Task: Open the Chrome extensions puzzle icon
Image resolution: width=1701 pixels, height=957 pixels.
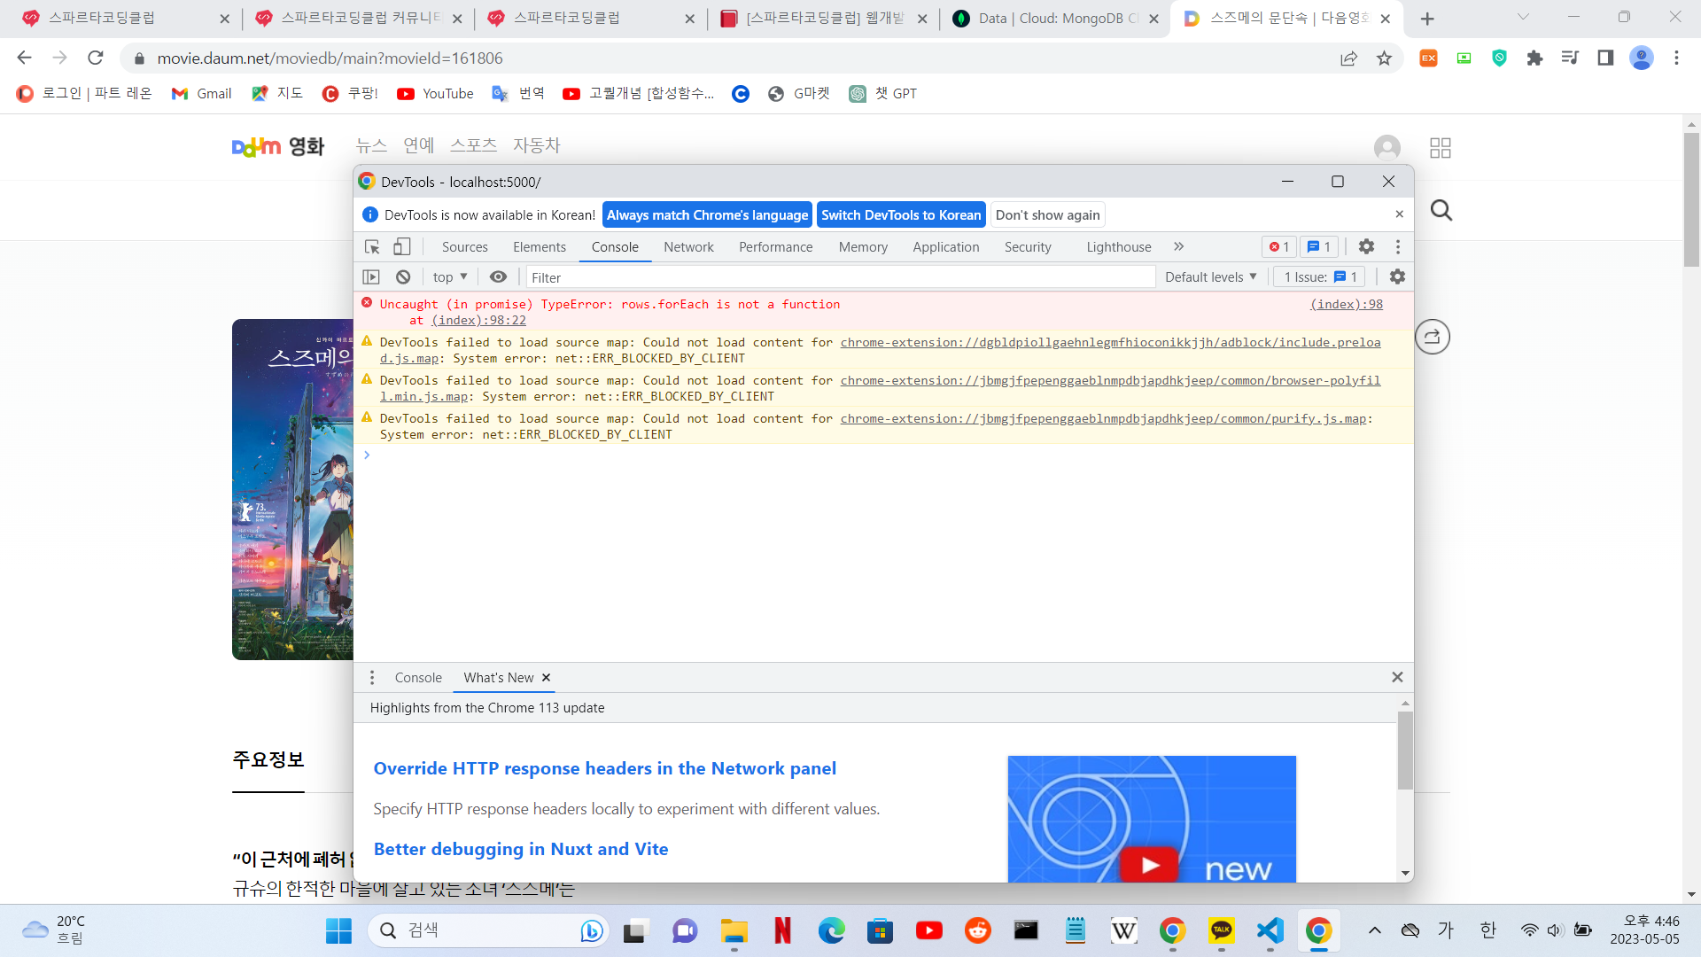Action: click(1534, 58)
